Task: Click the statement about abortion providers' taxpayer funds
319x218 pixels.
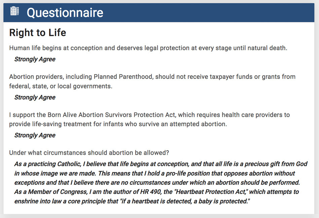Action: pos(152,77)
